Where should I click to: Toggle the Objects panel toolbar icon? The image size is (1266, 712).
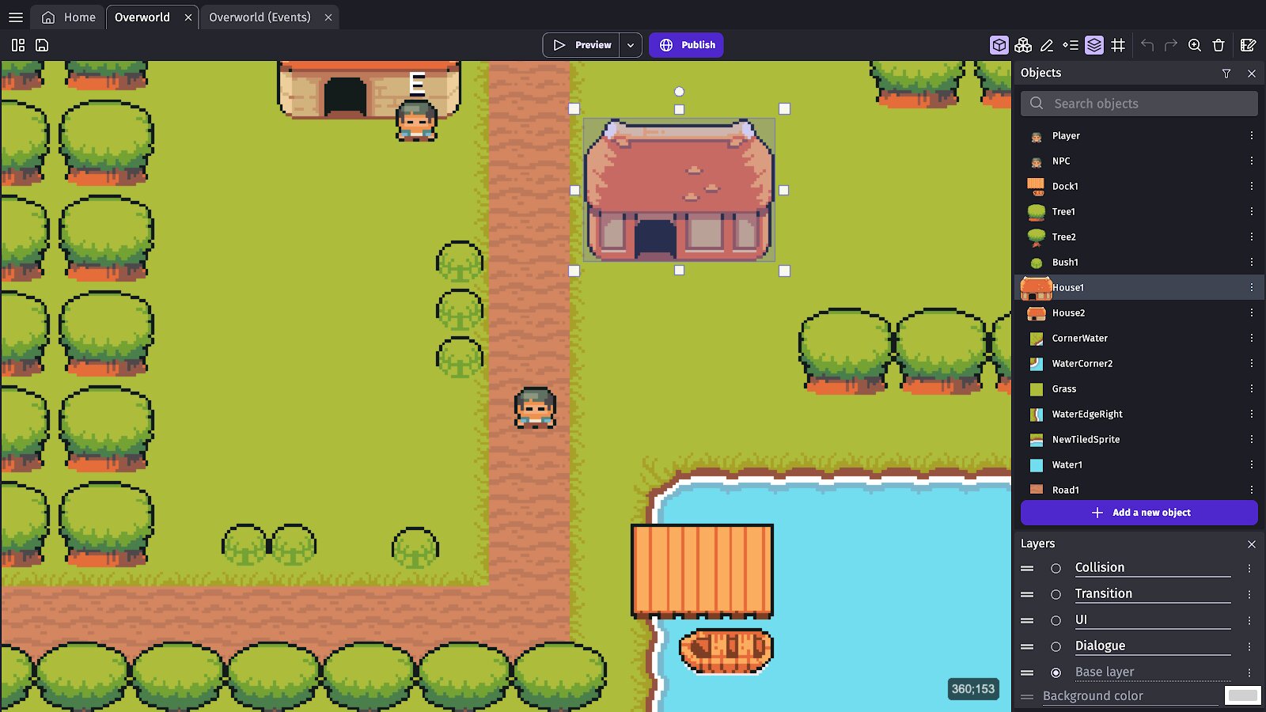(999, 45)
